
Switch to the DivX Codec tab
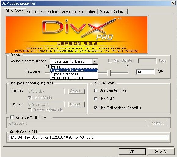coord(15,11)
